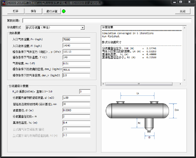The height and width of the screenshot is (158, 196).
Task: Click the green status indicator circle
Action: click(x=64, y=11)
